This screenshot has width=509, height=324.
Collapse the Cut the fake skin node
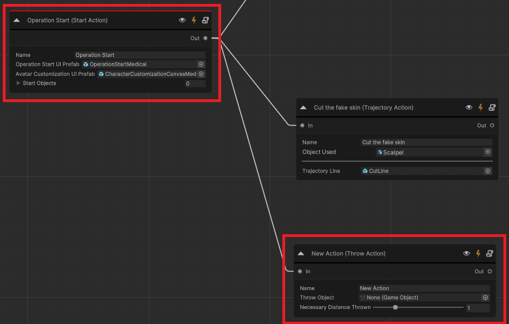(304, 108)
